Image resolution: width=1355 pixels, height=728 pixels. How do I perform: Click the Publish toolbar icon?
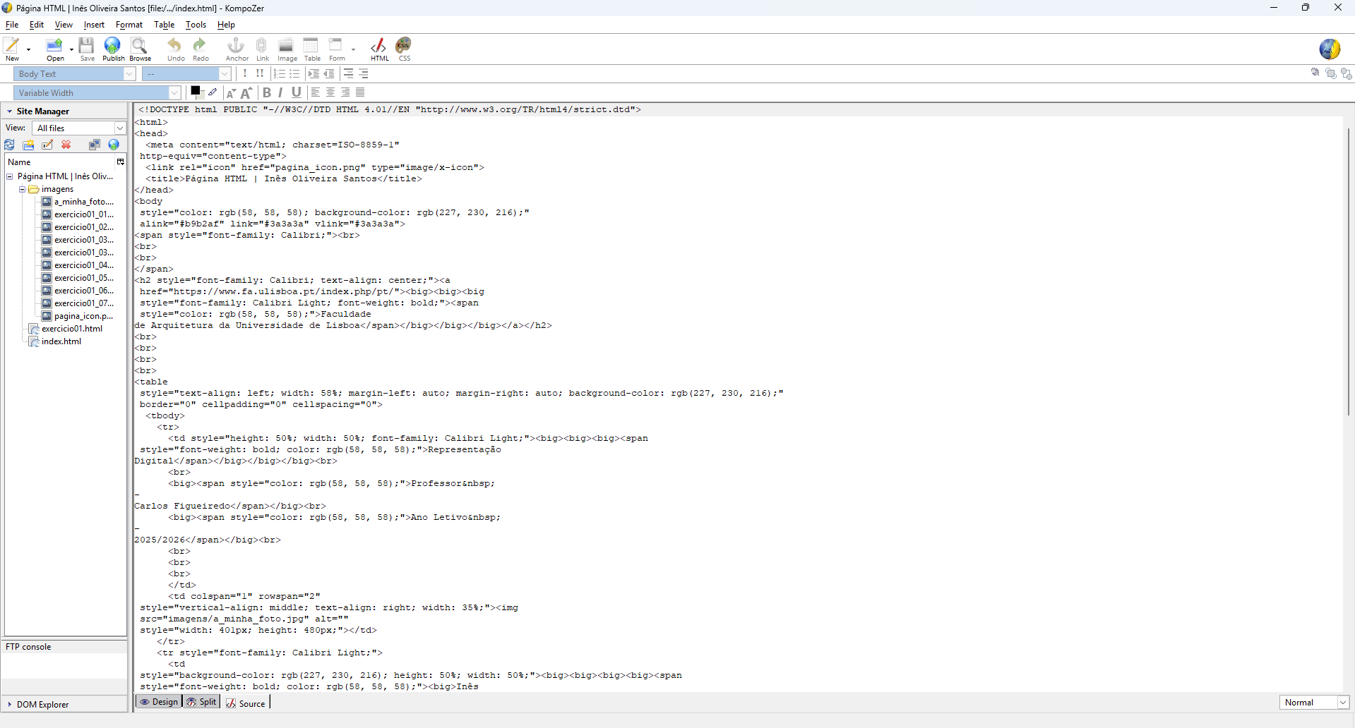point(112,48)
